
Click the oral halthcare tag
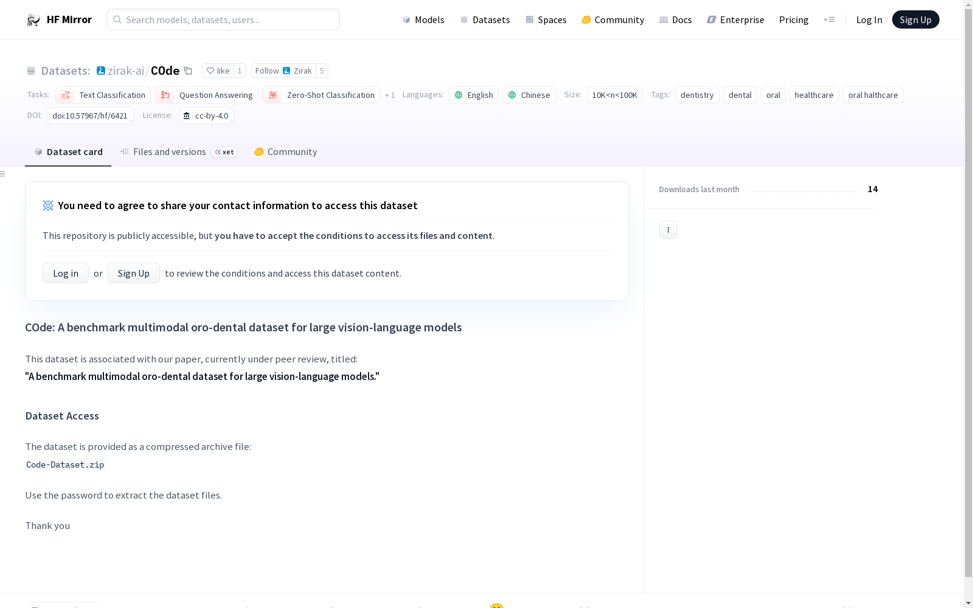873,95
